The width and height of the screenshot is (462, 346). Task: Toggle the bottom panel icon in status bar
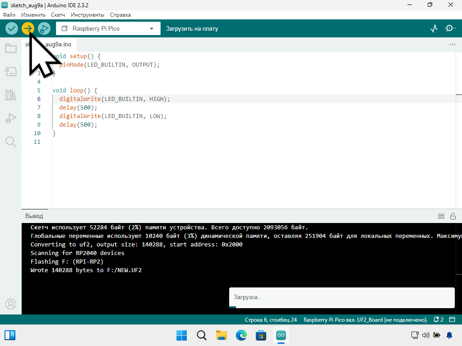pos(452,319)
